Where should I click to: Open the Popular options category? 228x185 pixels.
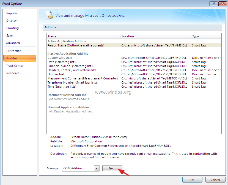click(x=12, y=13)
